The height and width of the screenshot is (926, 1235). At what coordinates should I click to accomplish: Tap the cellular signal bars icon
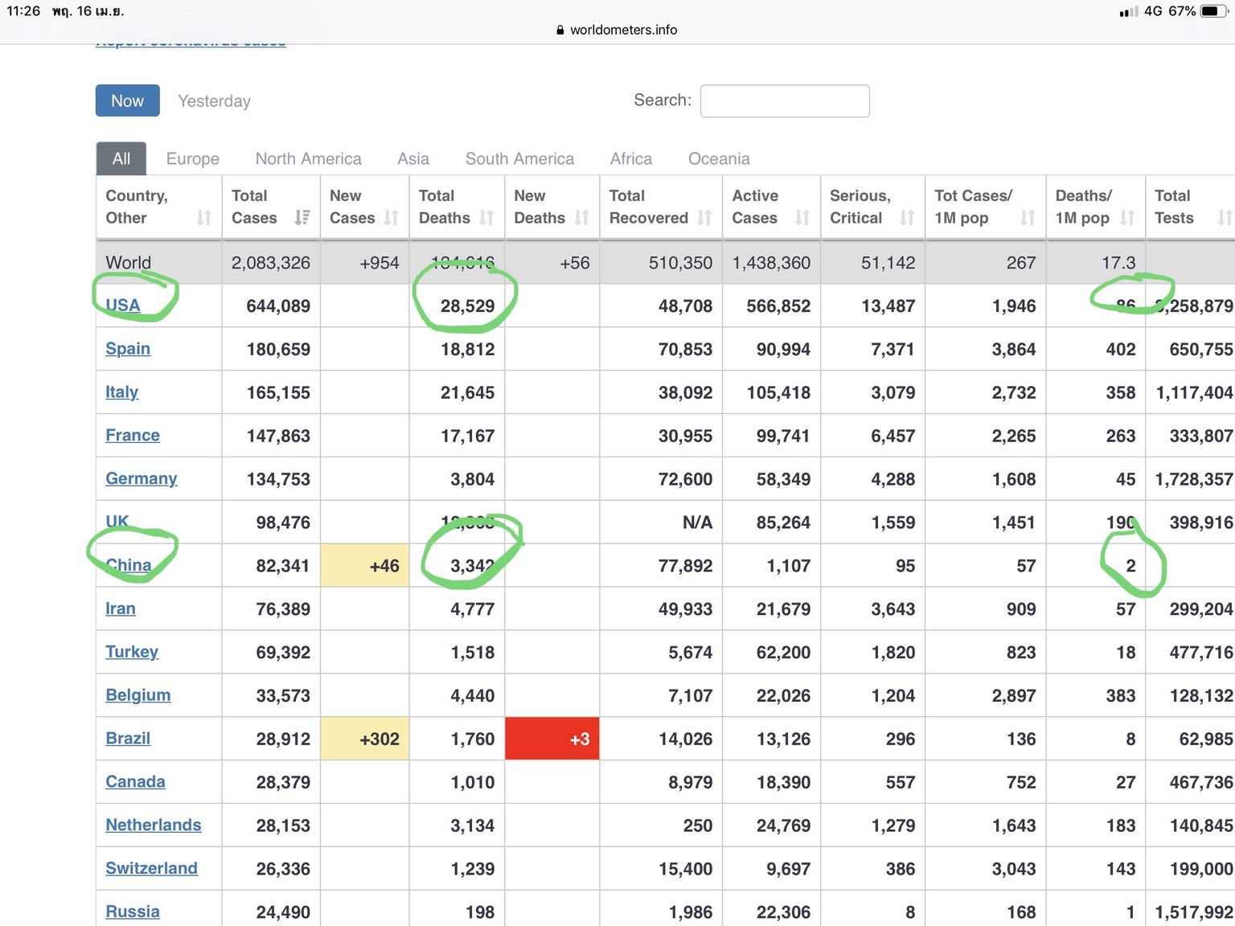point(1129,11)
